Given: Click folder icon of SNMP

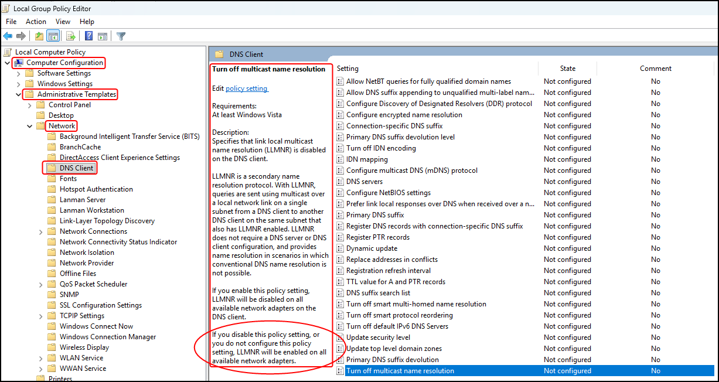Looking at the screenshot, I should pos(52,295).
